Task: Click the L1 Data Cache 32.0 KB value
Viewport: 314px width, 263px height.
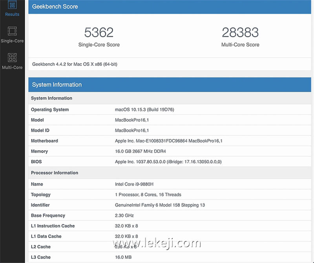Action: (126, 236)
